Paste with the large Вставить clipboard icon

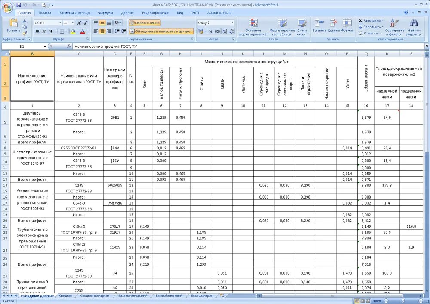[13, 25]
